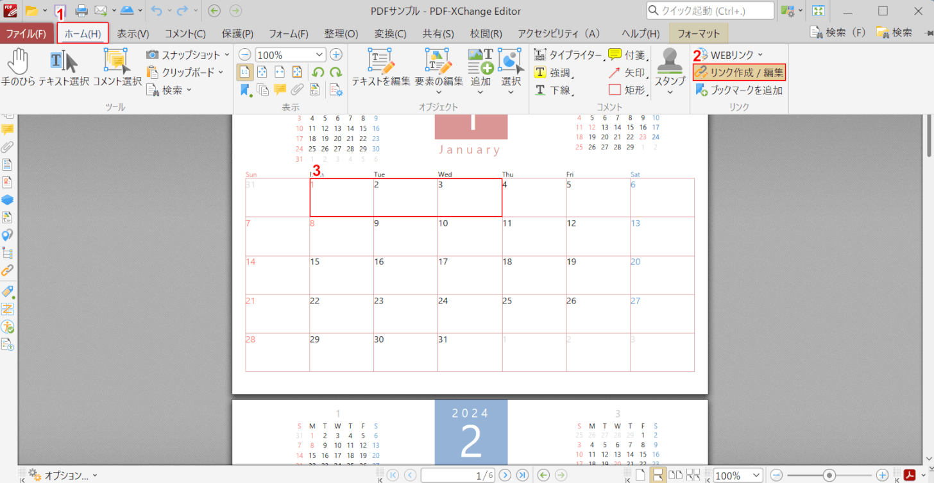Click the Search (F) (検索（F）) button at top right
934x483 pixels.
click(838, 32)
